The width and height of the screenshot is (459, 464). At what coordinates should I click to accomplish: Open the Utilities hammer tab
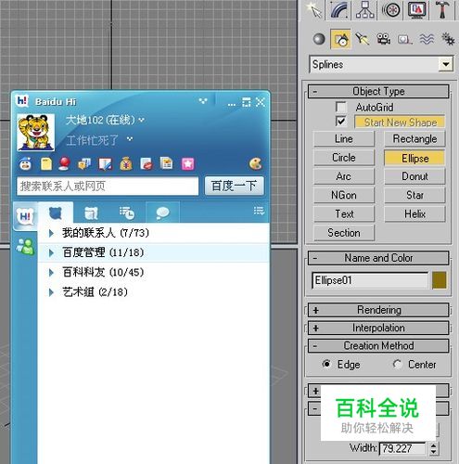pyautogui.click(x=442, y=10)
